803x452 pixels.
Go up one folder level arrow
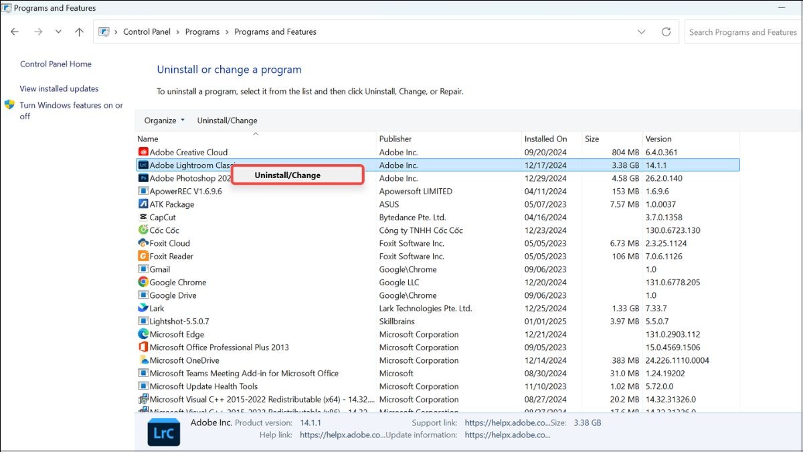tap(79, 31)
